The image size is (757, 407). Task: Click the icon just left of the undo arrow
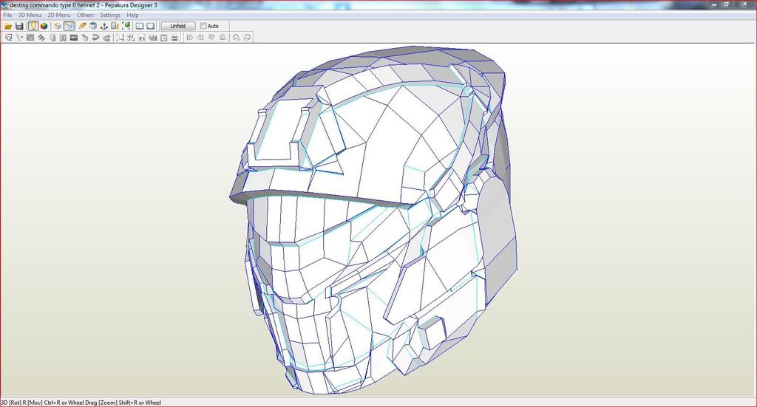[84, 37]
